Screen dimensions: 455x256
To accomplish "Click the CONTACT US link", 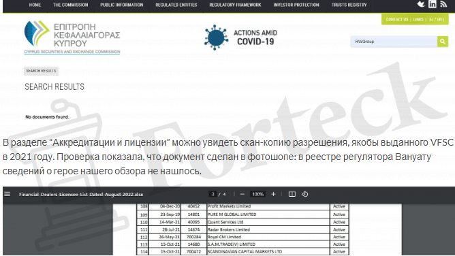I will click(x=397, y=20).
